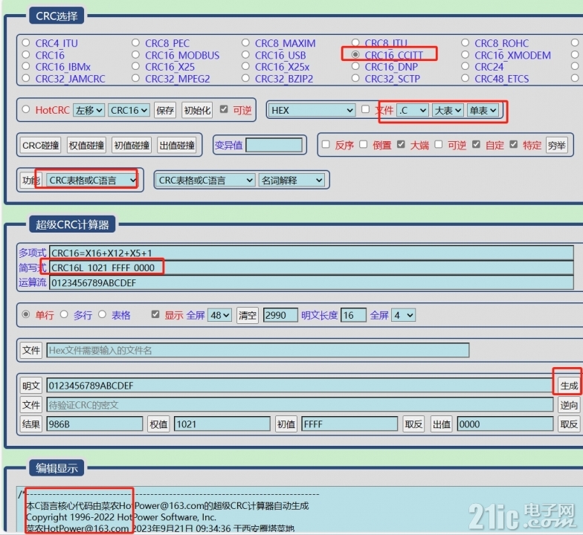Select CRC16_XMODEM radio option
This screenshot has width=583, height=535.
466,55
